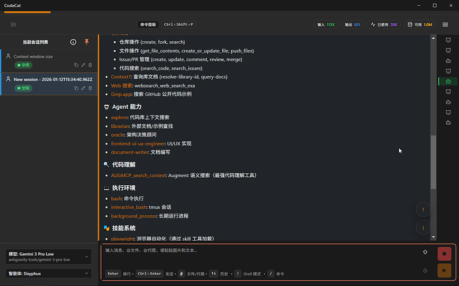Click the 代码搜索 (search_code, search_issues) line

click(x=161, y=68)
